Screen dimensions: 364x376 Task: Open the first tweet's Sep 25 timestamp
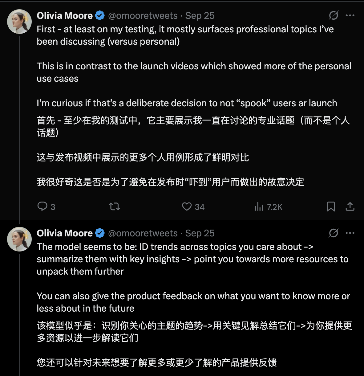200,16
